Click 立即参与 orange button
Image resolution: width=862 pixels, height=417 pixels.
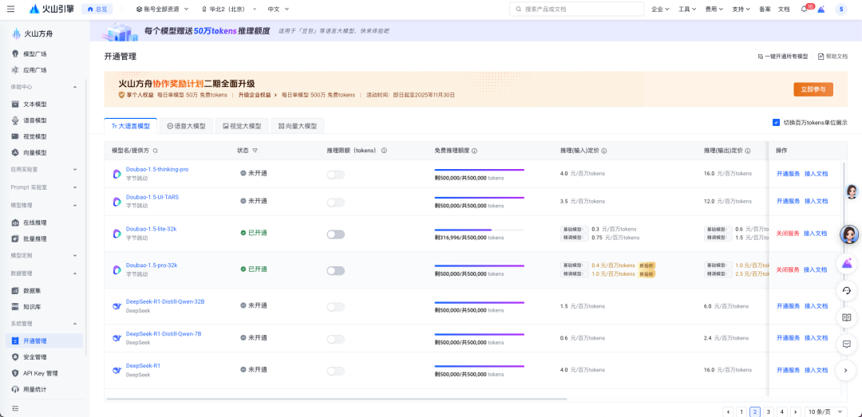tap(813, 89)
